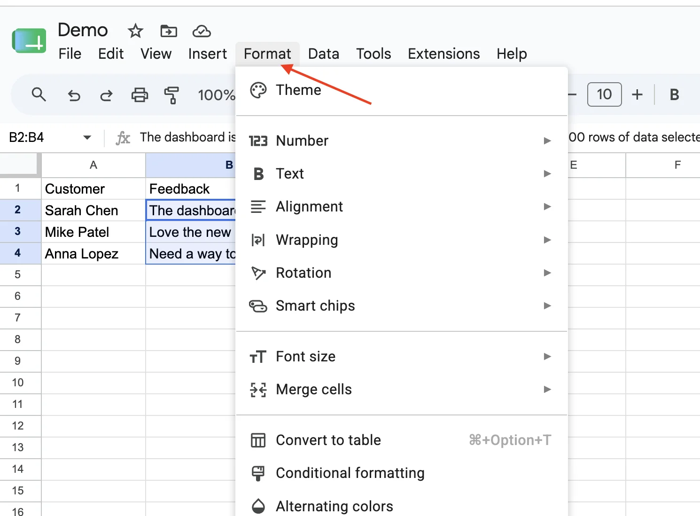This screenshot has width=700, height=516.
Task: Open the View menu
Action: pyautogui.click(x=156, y=54)
